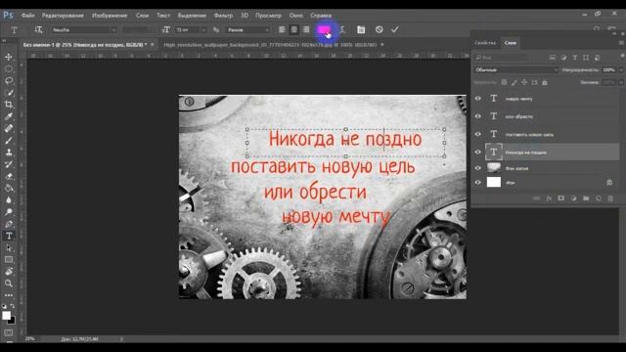
Task: Hide the "или обрести" text layer
Action: 478,116
